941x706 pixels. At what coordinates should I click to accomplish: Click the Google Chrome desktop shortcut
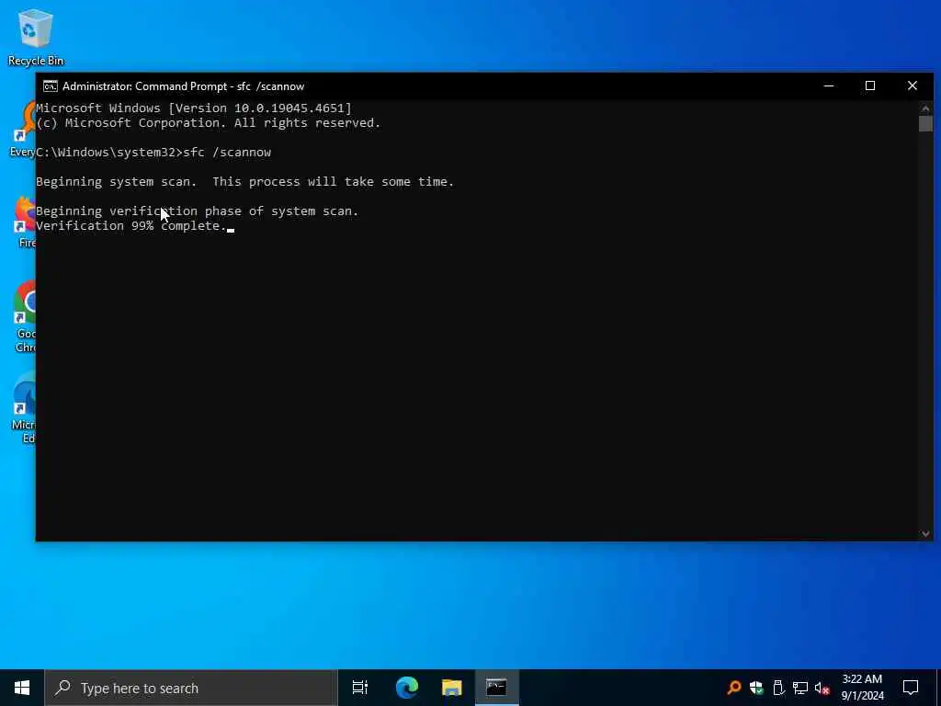pos(25,316)
